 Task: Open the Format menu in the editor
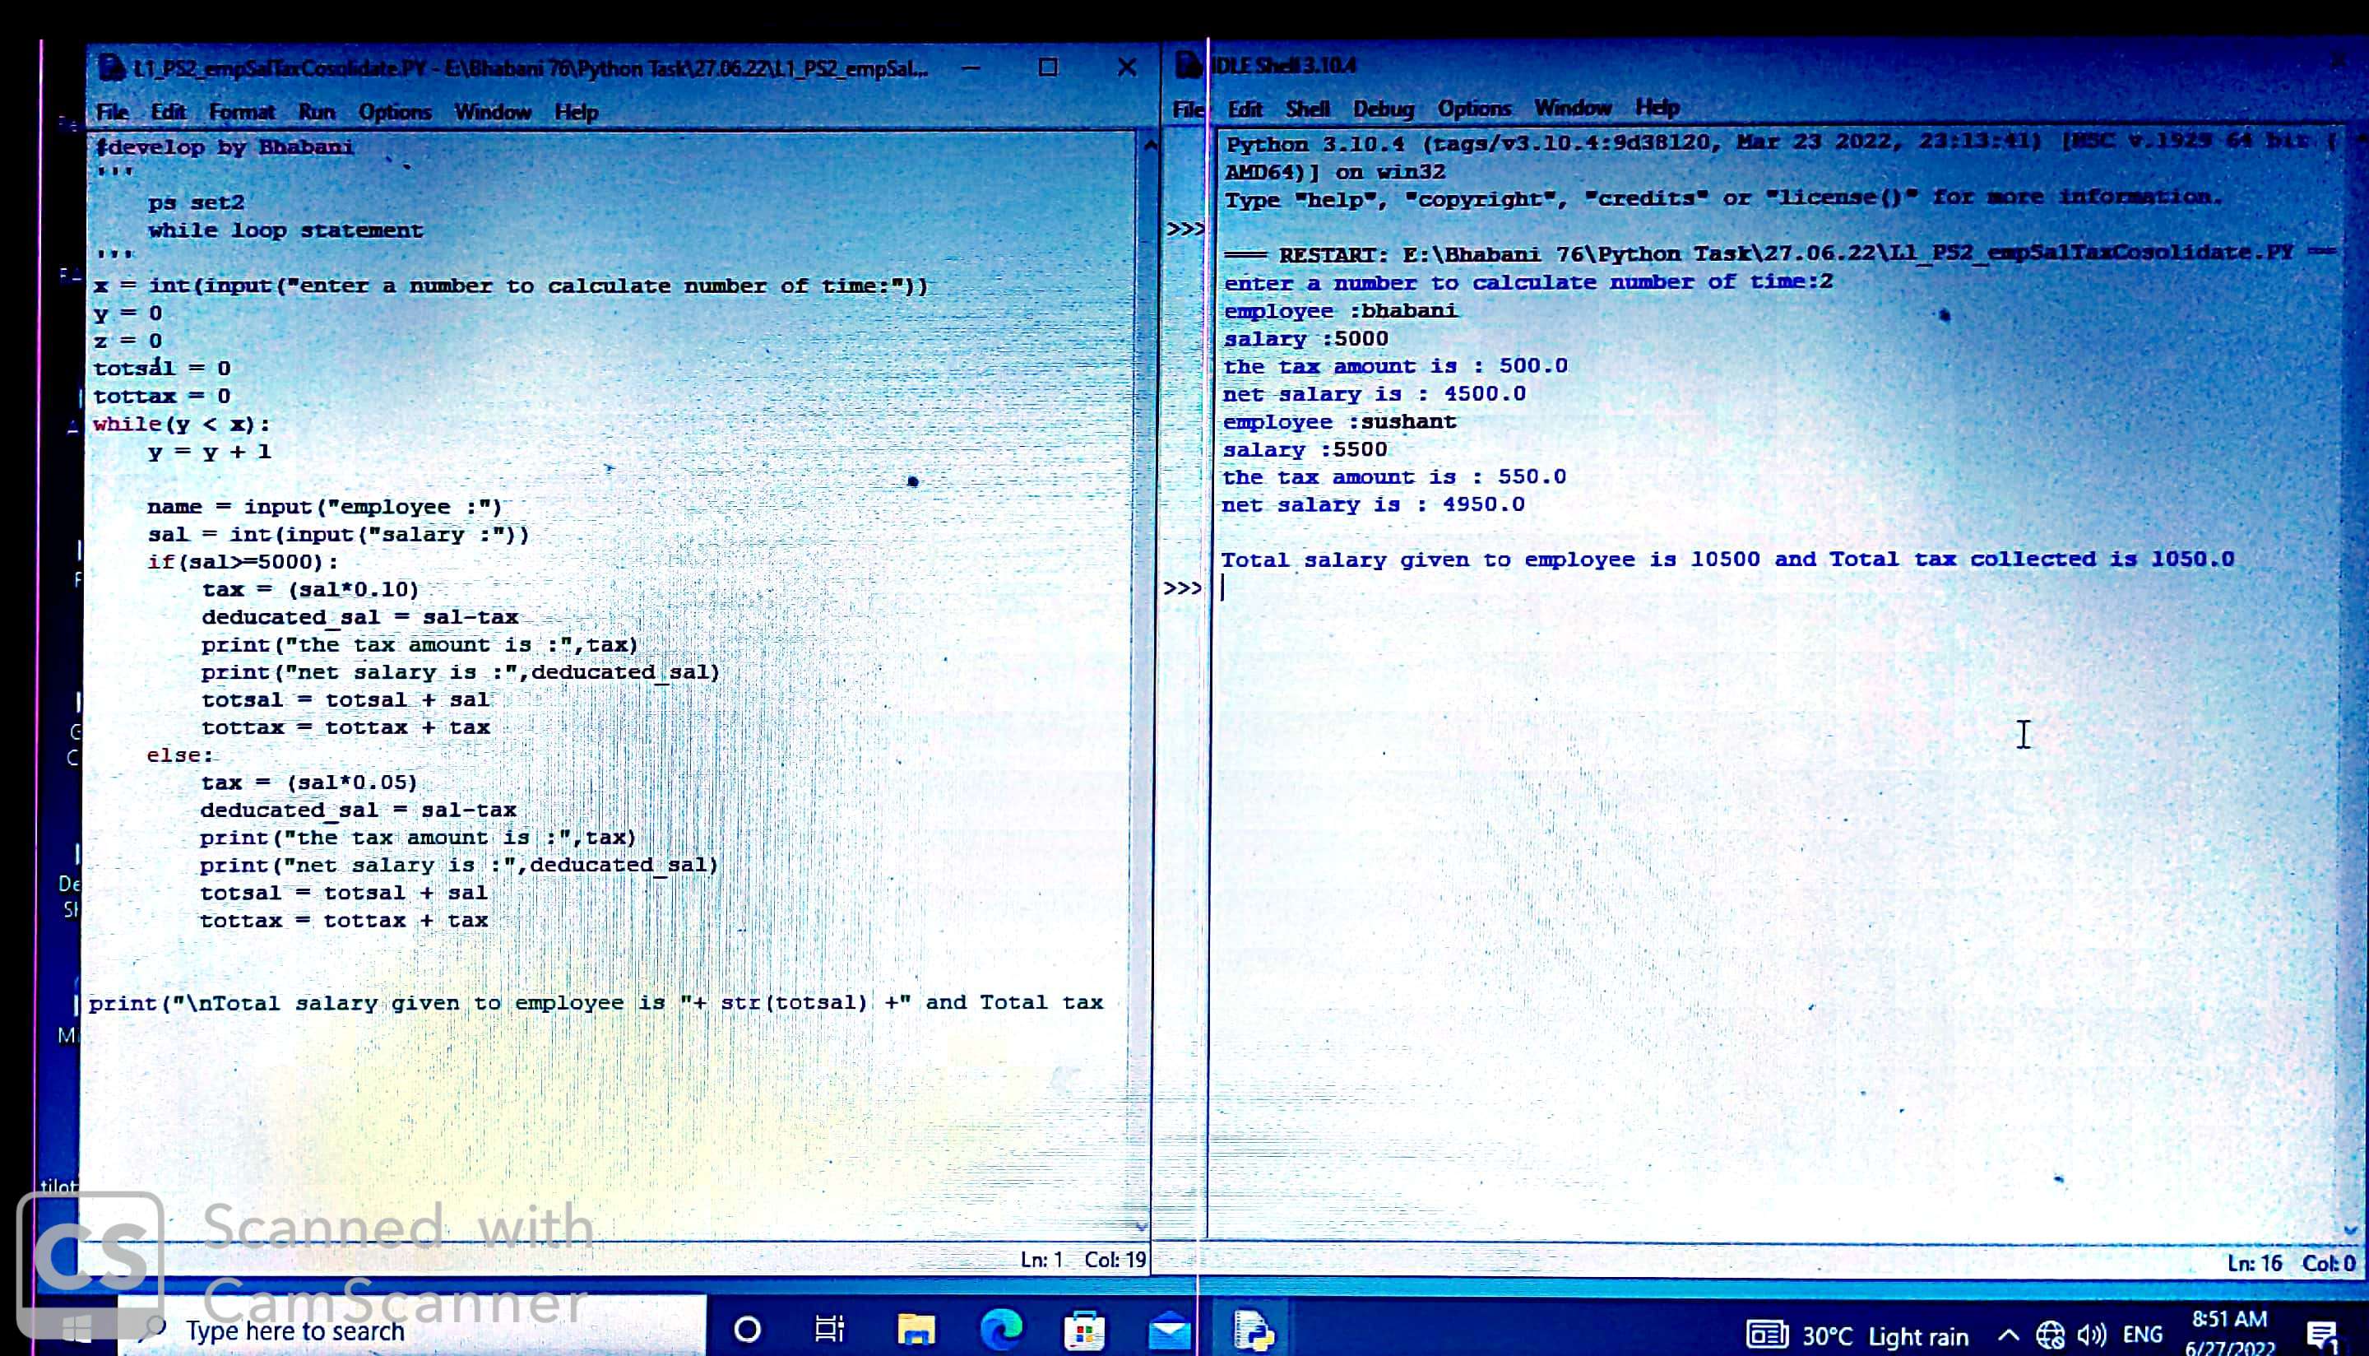pos(242,112)
